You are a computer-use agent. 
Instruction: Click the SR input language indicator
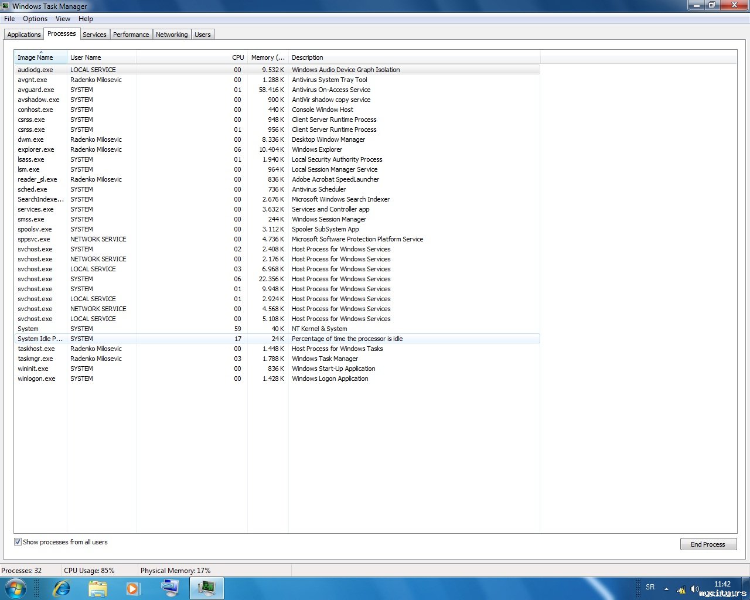(x=650, y=587)
